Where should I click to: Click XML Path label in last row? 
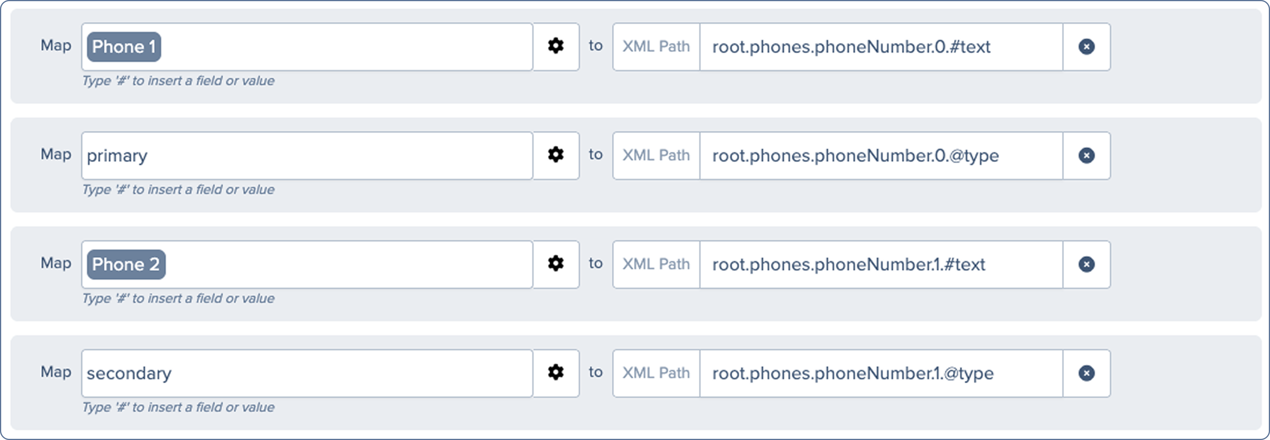click(x=656, y=373)
